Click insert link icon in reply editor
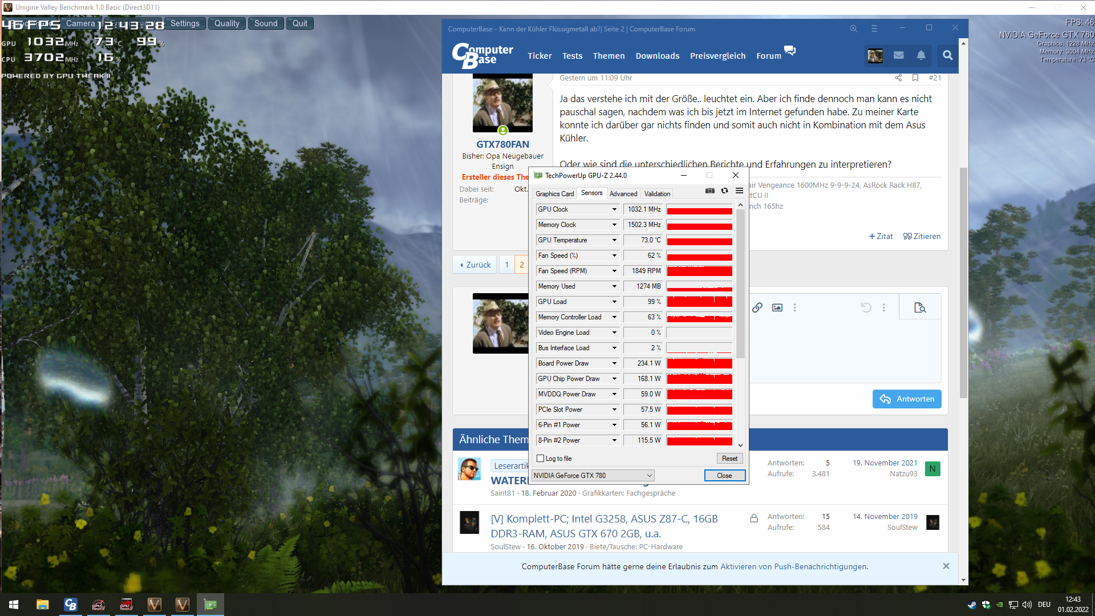The image size is (1095, 616). pos(757,307)
